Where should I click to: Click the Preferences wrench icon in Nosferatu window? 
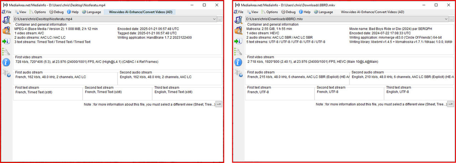pos(6,52)
